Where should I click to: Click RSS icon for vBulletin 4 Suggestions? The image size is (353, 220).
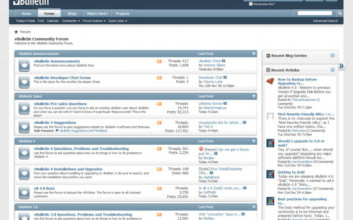coord(159,123)
